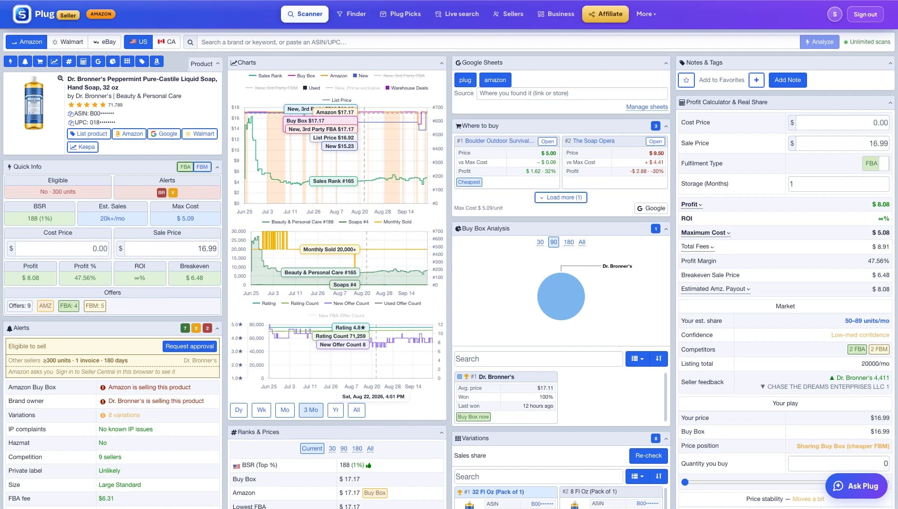The height and width of the screenshot is (509, 898).
Task: Open the Scanner tab
Action: click(x=305, y=14)
